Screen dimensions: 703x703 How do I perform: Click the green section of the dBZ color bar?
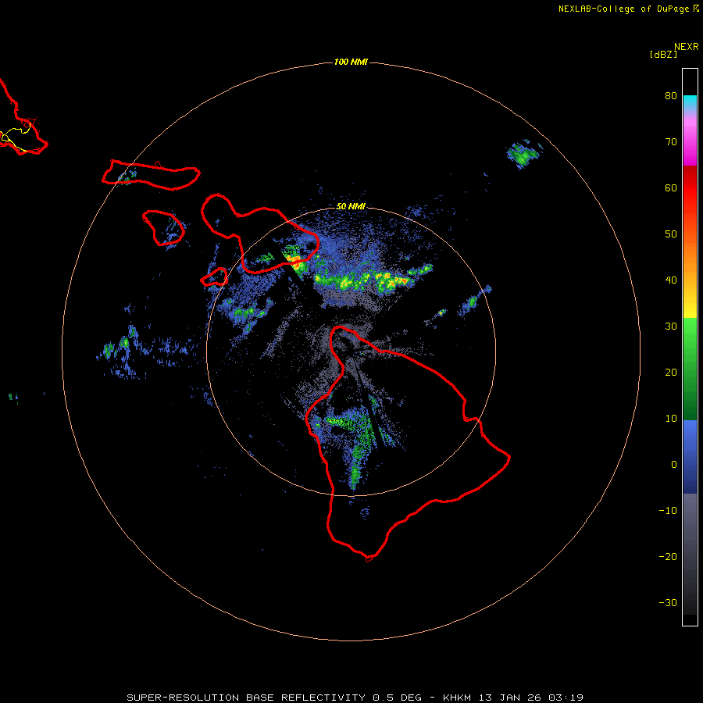(690, 369)
